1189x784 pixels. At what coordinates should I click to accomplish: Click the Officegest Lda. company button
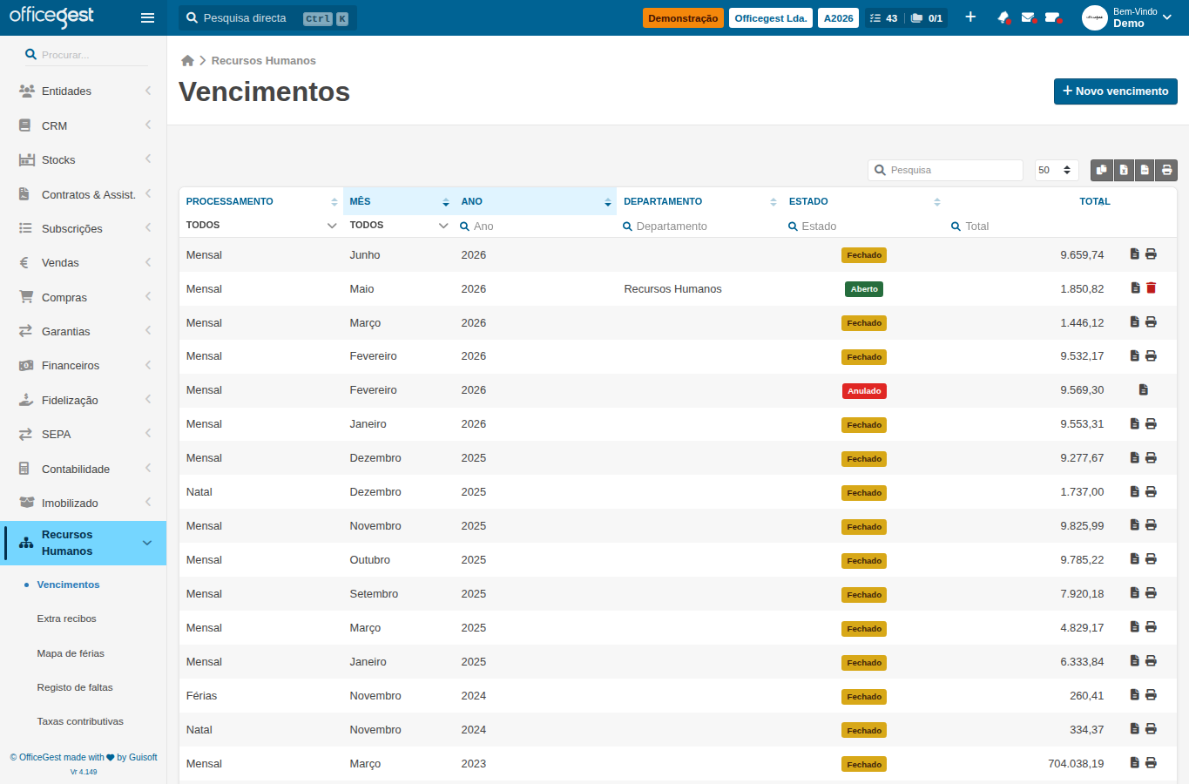pos(771,18)
